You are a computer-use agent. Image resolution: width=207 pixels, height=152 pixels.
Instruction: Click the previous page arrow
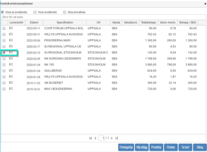tap(95, 138)
